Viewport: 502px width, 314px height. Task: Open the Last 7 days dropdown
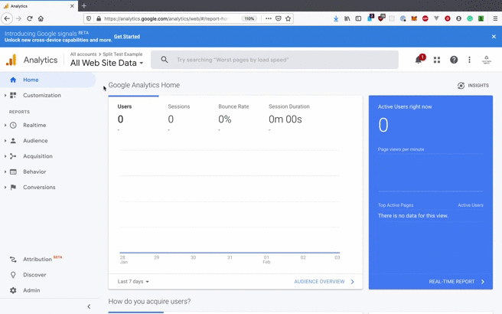coord(133,282)
